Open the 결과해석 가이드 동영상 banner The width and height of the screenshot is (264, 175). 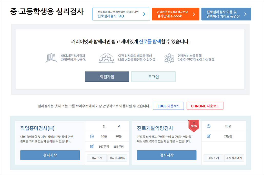pyautogui.click(x=226, y=14)
